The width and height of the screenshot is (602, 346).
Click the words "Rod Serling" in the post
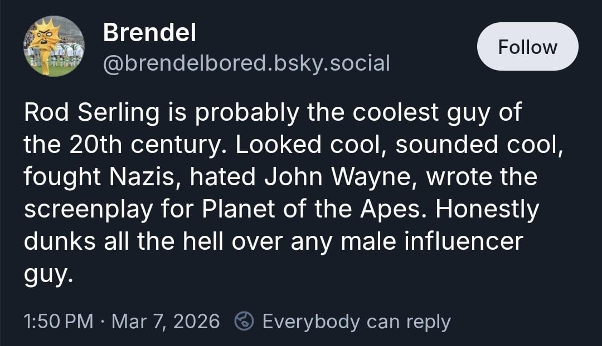coord(91,112)
